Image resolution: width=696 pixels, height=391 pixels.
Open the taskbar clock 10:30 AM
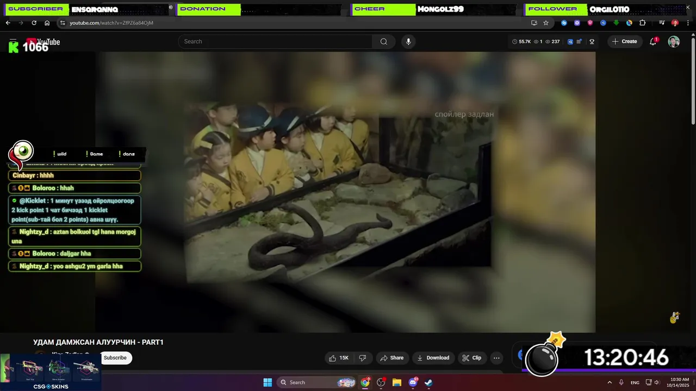(x=679, y=382)
